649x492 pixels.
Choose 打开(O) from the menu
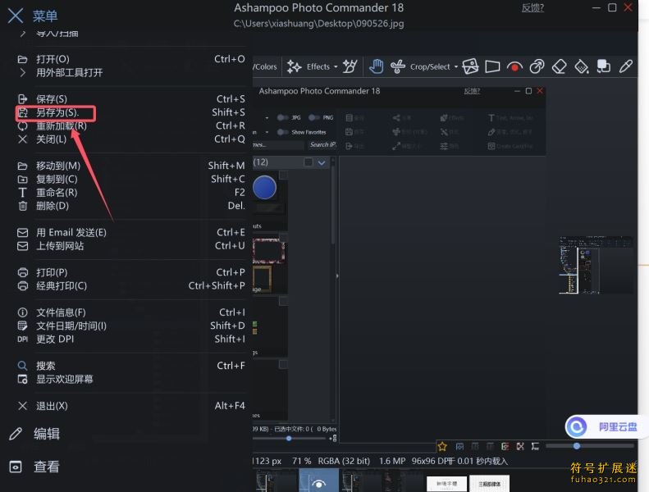coord(131,59)
